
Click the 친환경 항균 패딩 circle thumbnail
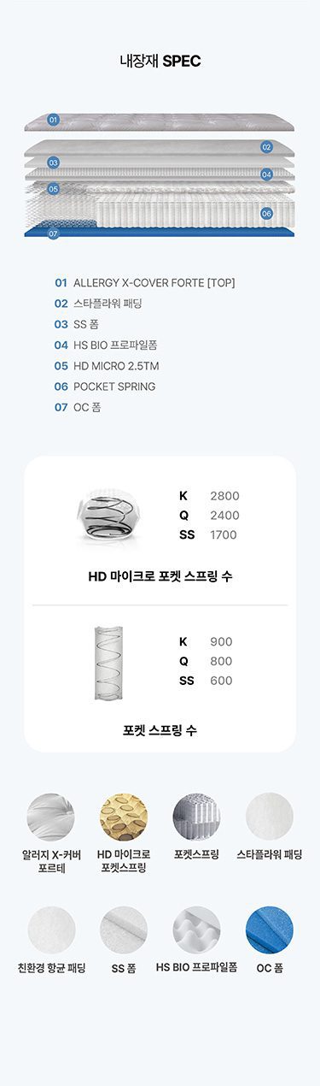click(51, 931)
